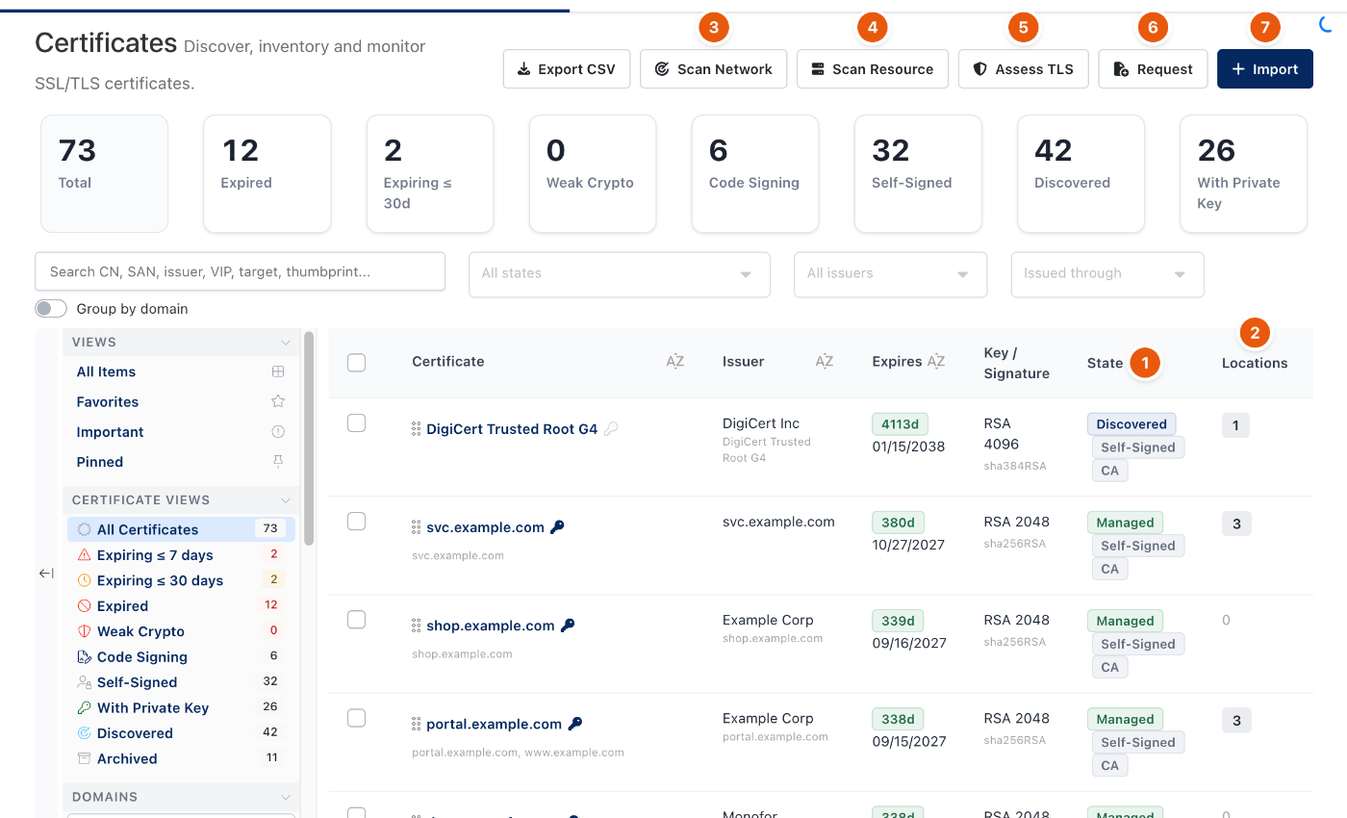Open the All issuers dropdown

890,274
